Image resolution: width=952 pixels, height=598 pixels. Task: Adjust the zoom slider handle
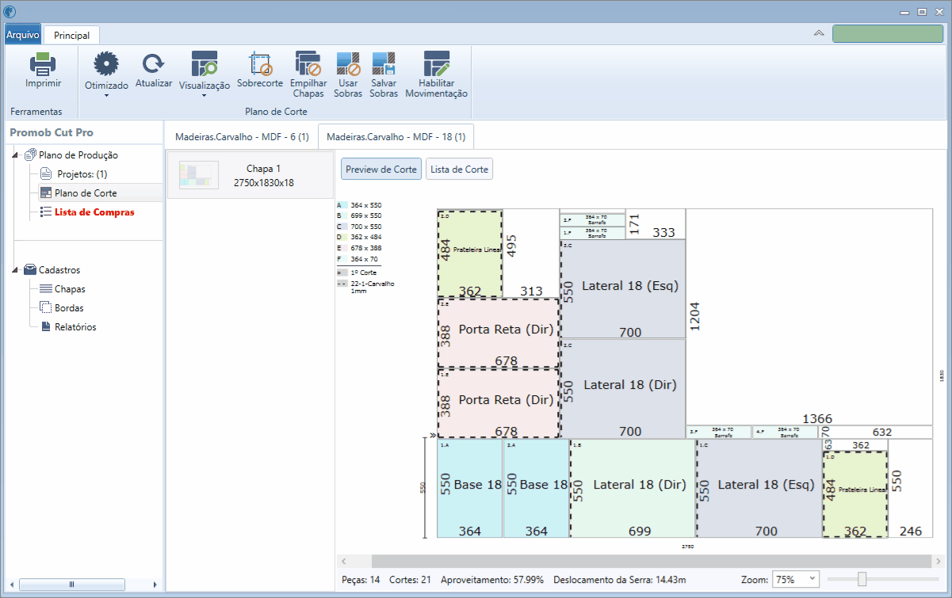tap(862, 579)
